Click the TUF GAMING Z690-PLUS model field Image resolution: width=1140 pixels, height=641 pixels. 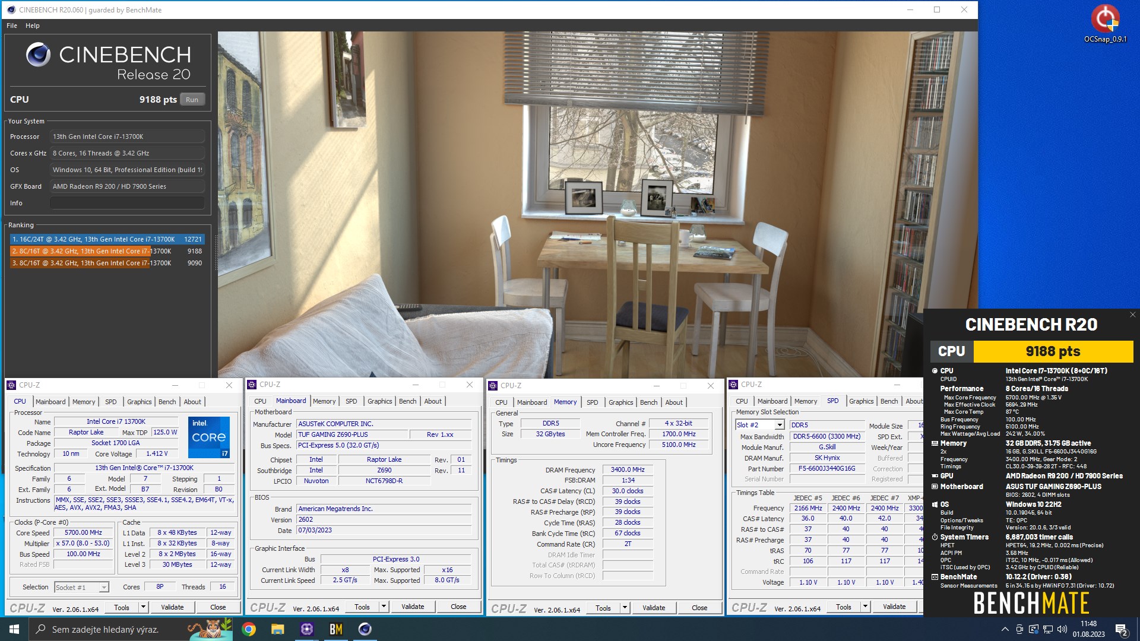click(x=352, y=434)
